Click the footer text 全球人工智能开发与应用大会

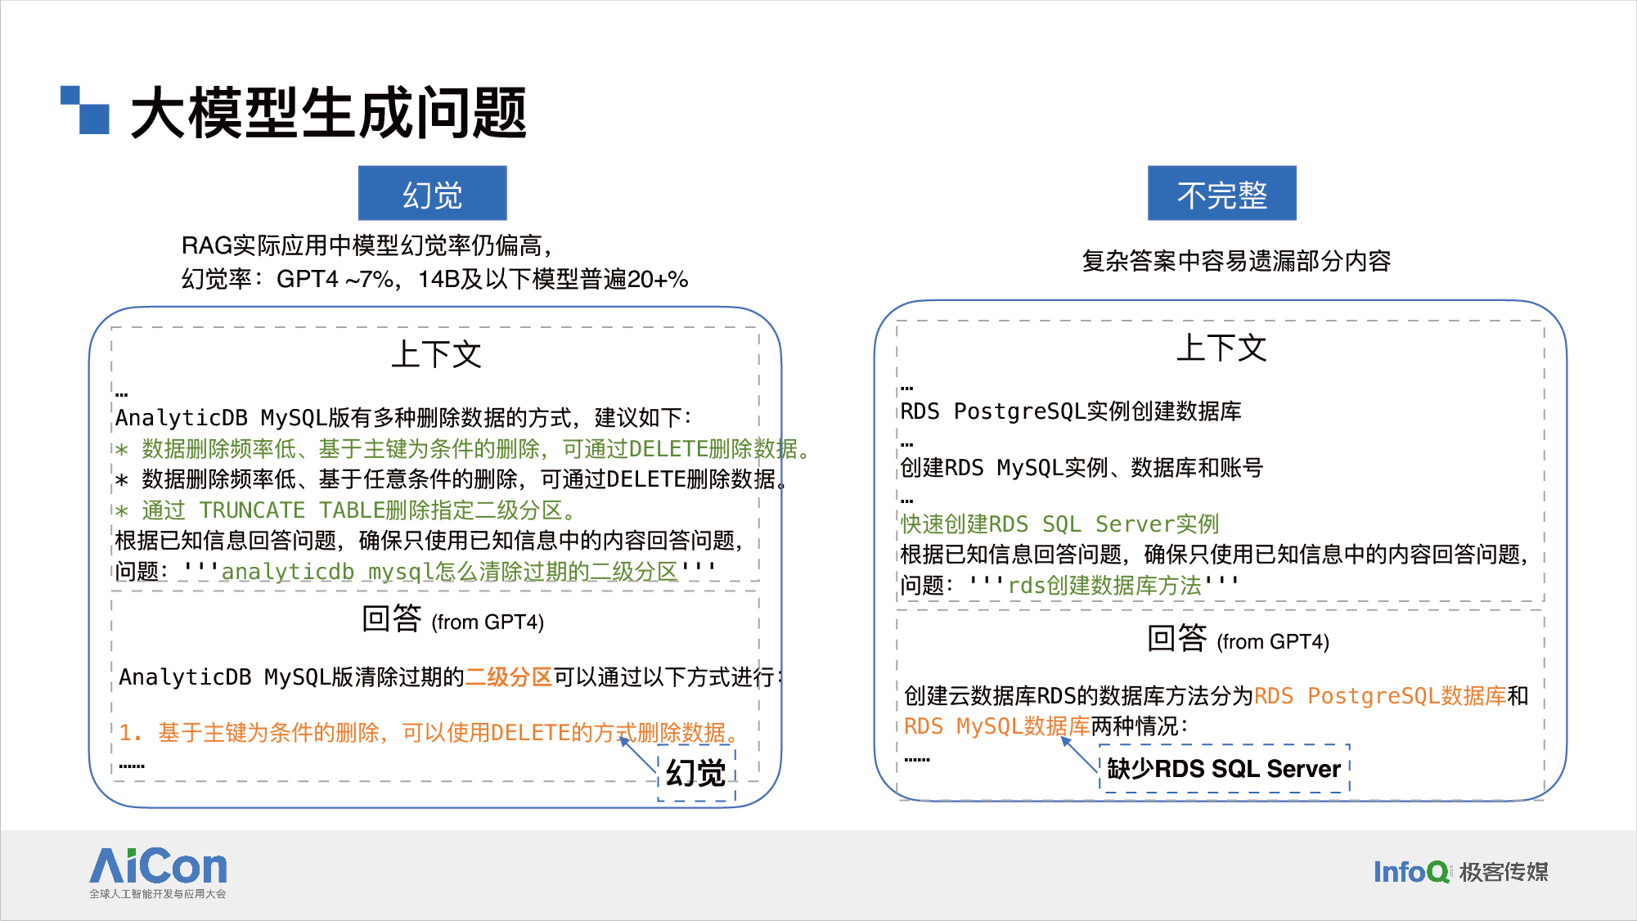tap(158, 894)
